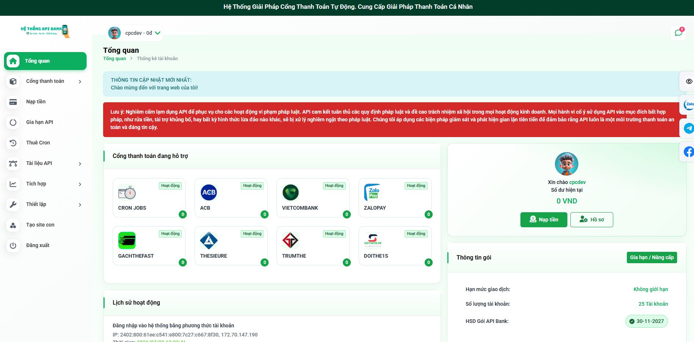Click the Cổng thanh toán cube icon
Screen dimensions: 694x342
pos(13,81)
